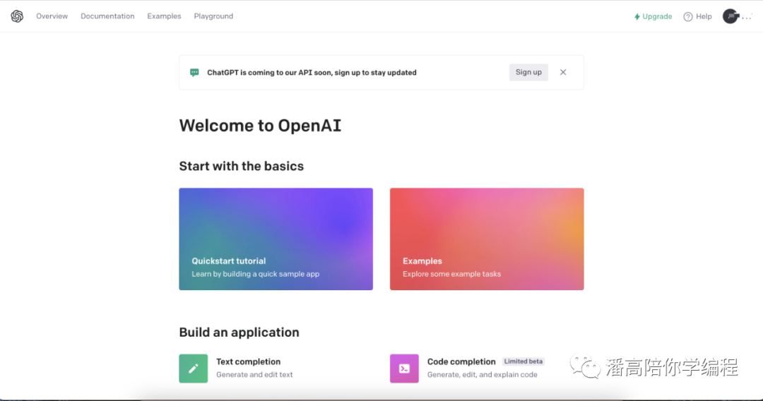This screenshot has height=401, width=763.
Task: Click the Upgrade link
Action: tap(653, 16)
